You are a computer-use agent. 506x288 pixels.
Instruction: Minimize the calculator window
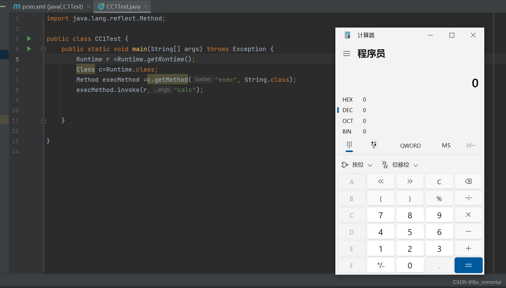pos(430,35)
